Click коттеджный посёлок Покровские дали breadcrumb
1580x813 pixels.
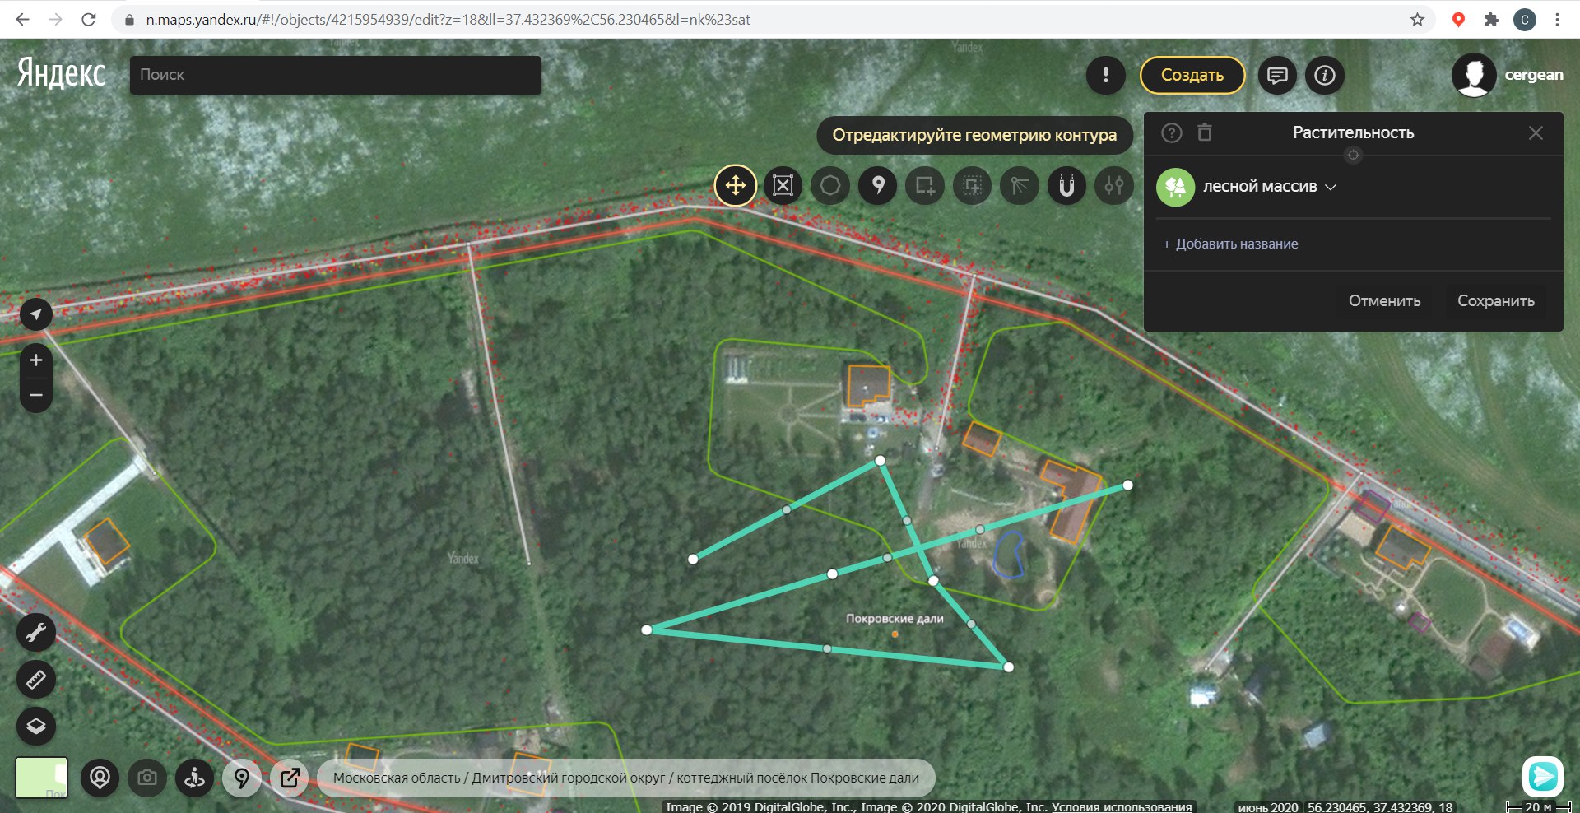click(797, 778)
